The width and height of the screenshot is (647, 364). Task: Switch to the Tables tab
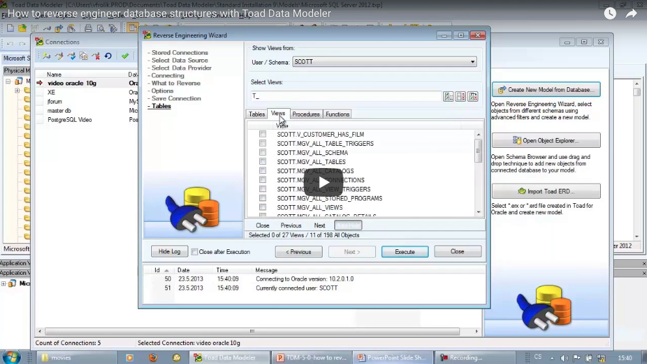(257, 115)
